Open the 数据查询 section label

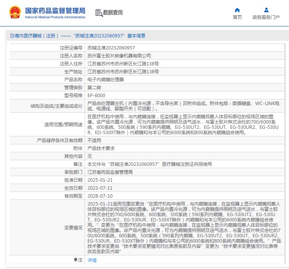pos(113,13)
